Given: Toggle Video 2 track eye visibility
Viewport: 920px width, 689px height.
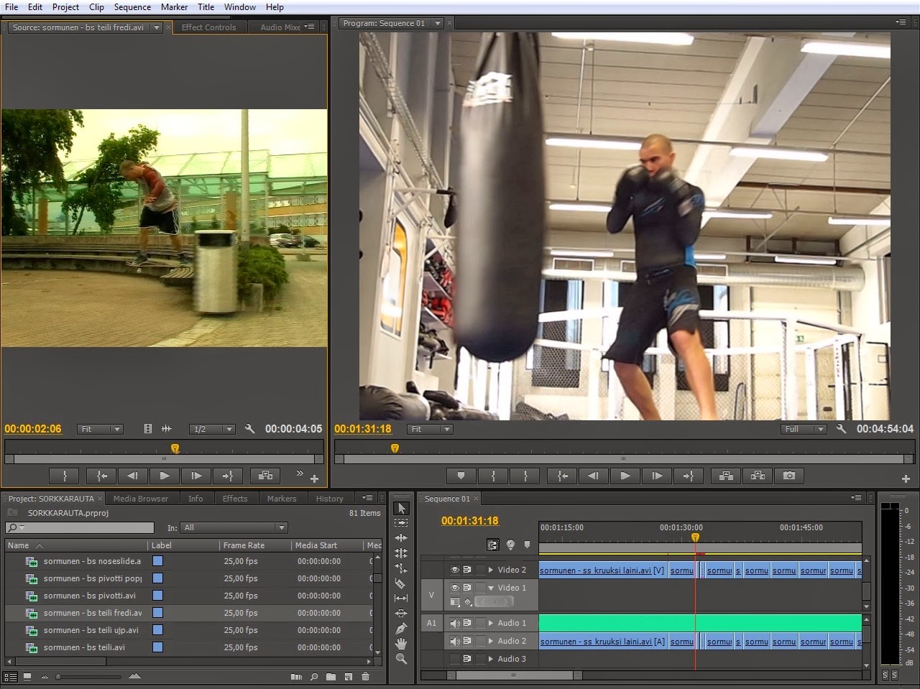Looking at the screenshot, I should (454, 570).
